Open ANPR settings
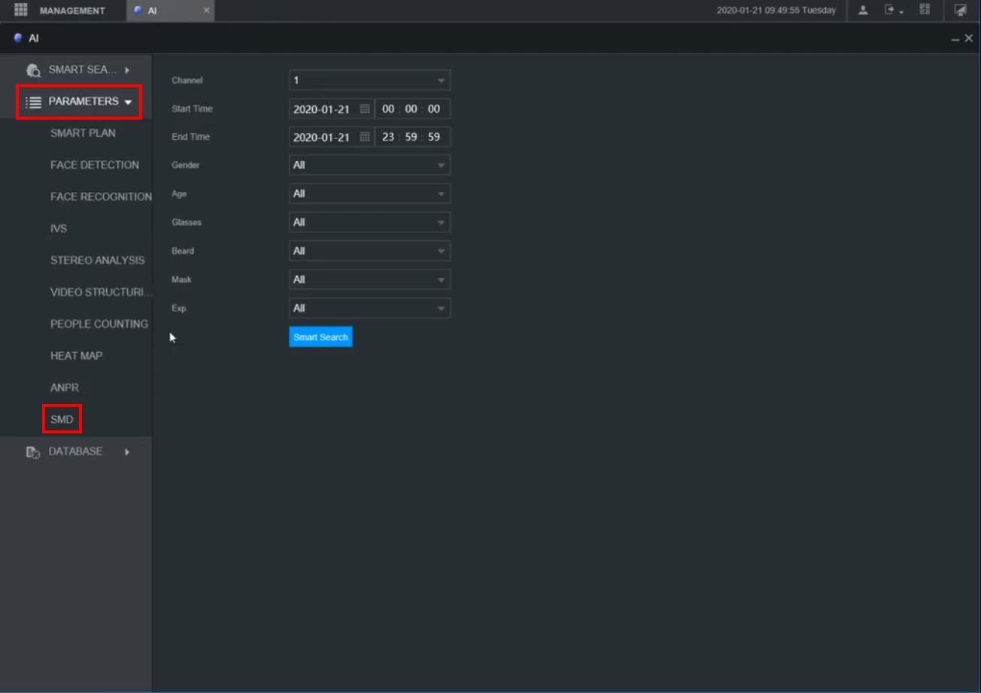This screenshot has width=981, height=693. coord(65,388)
